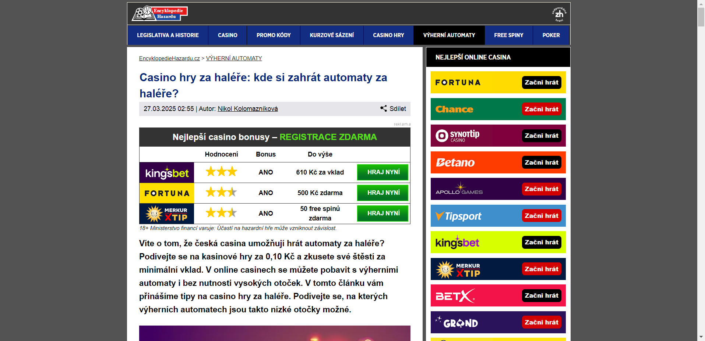Click the article image below intro text

pos(275,333)
